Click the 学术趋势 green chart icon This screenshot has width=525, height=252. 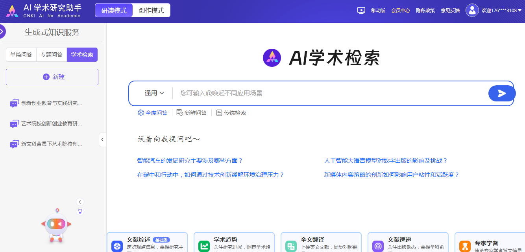coord(204,246)
